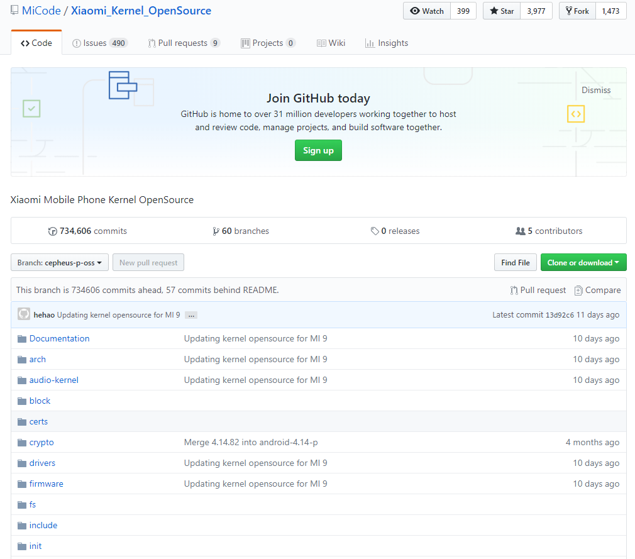The width and height of the screenshot is (635, 559).
Task: Open the hehao author link
Action: click(44, 315)
